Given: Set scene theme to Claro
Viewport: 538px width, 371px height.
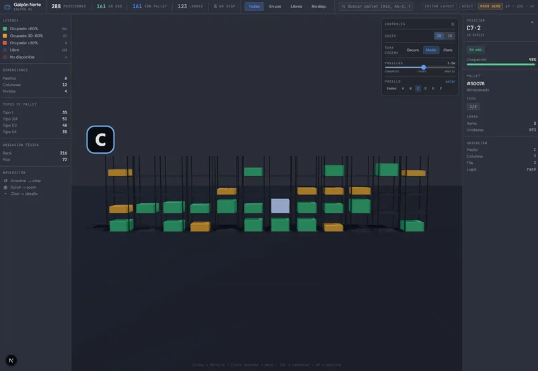Looking at the screenshot, I should pyautogui.click(x=448, y=50).
